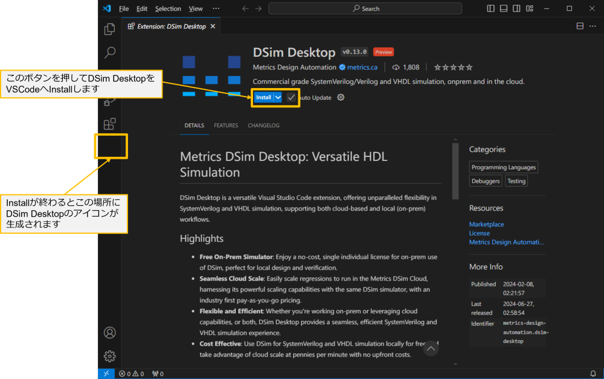The image size is (604, 379).
Task: Toggle the bottom panel layout icon
Action: coord(504,8)
